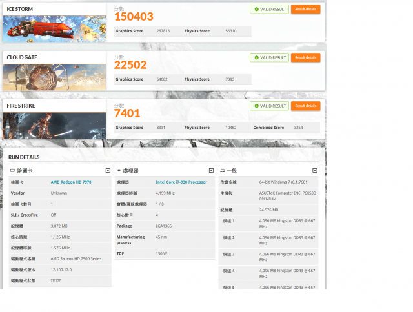
Task: Select processor clock value 4,199 MHz
Action: [165, 193]
